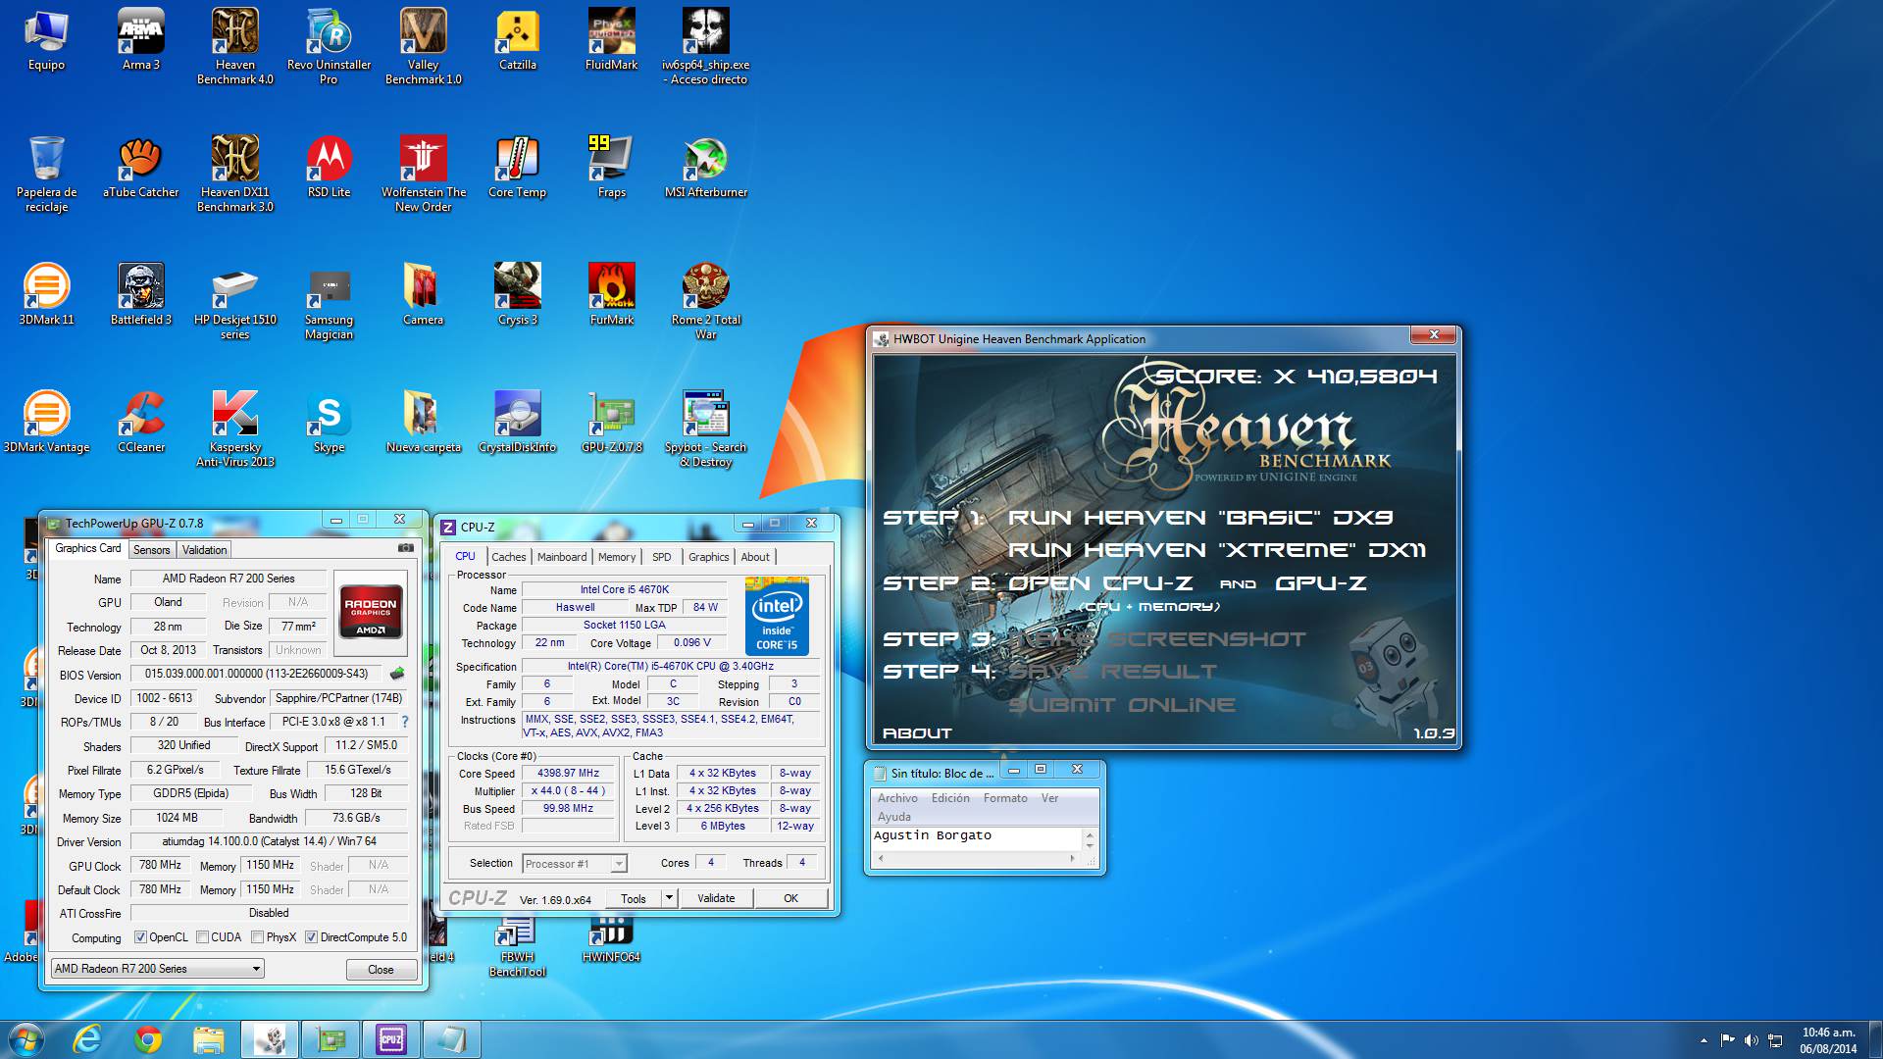This screenshot has width=1883, height=1059.
Task: Open CCleaner desktop icon
Action: 140,422
